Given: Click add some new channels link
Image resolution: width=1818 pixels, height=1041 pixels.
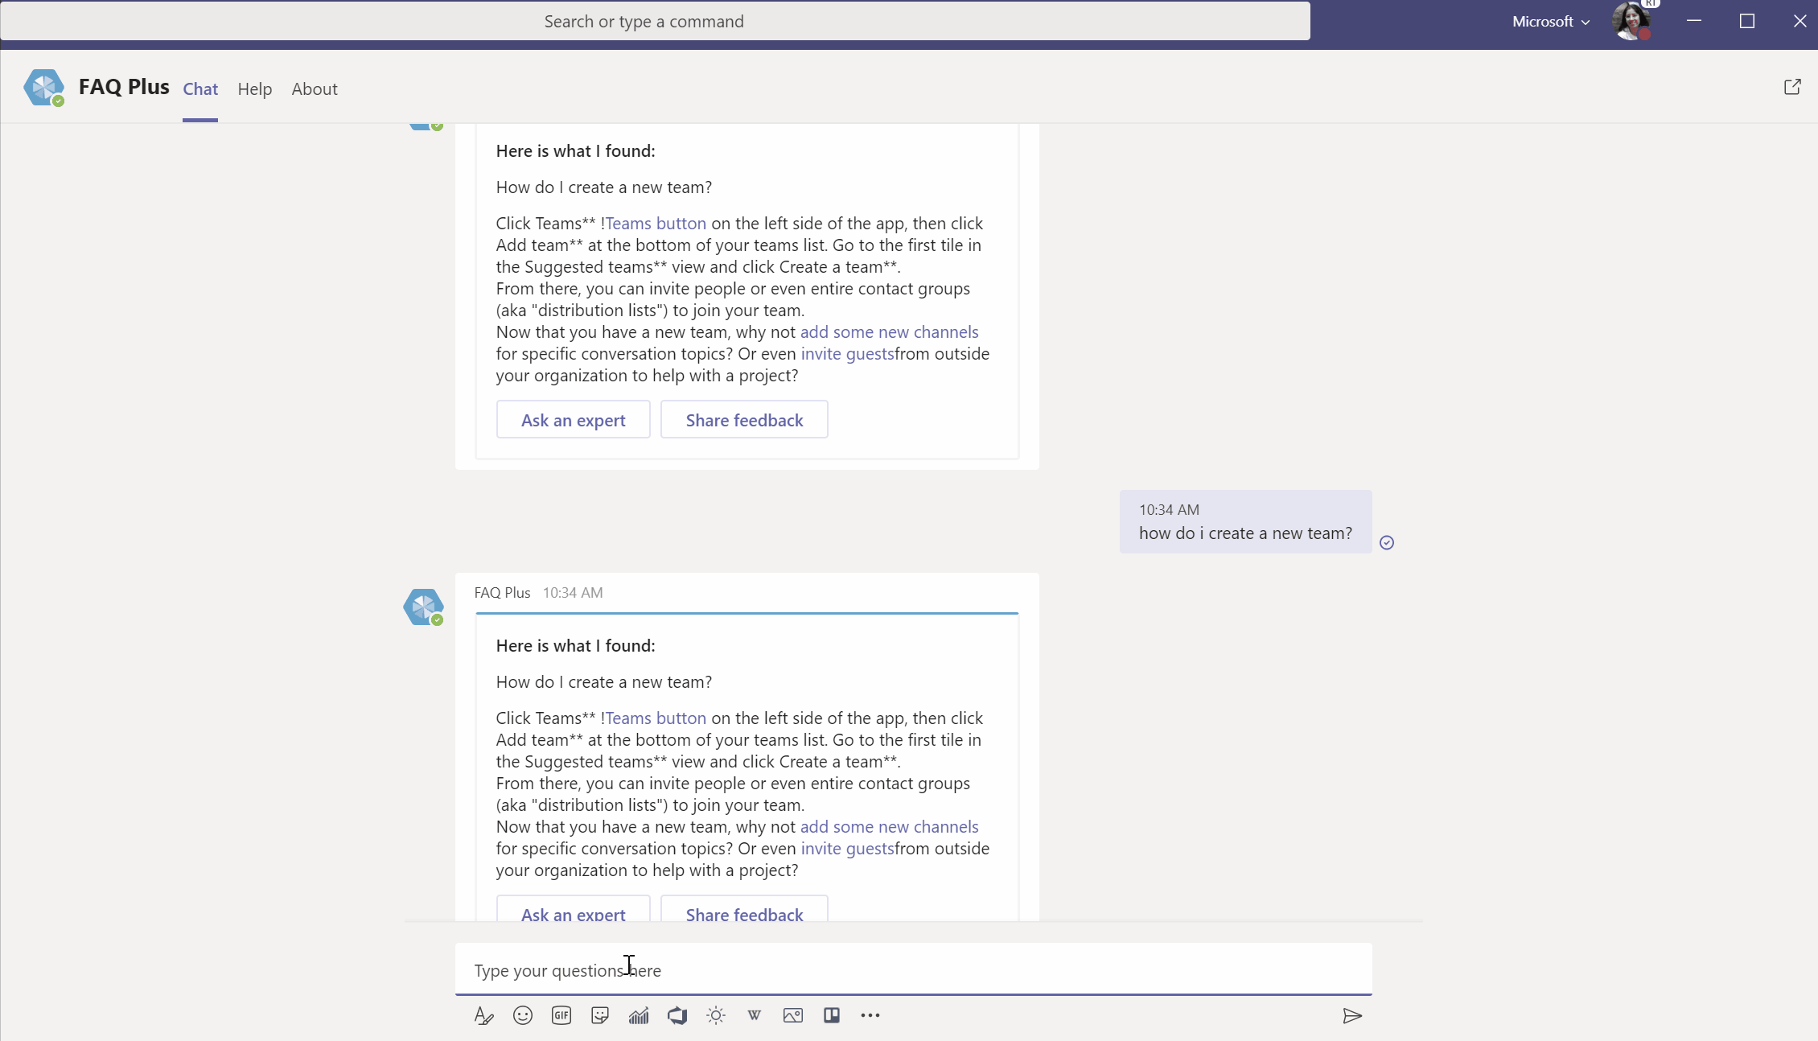Looking at the screenshot, I should [889, 826].
